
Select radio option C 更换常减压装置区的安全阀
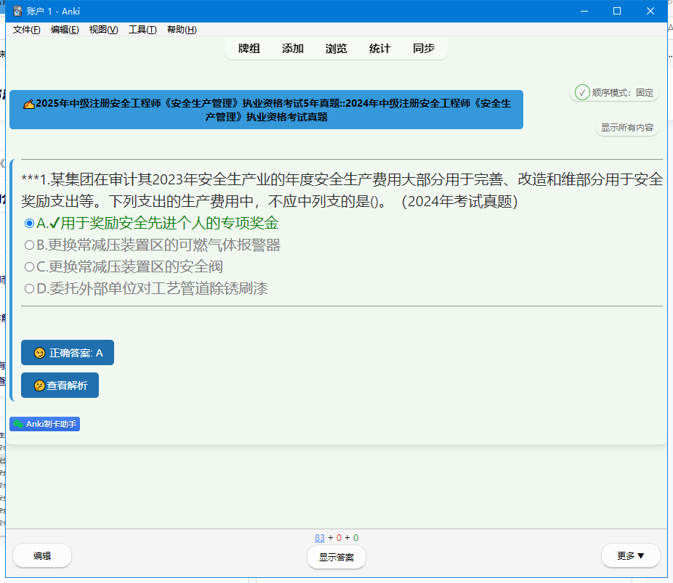click(29, 267)
